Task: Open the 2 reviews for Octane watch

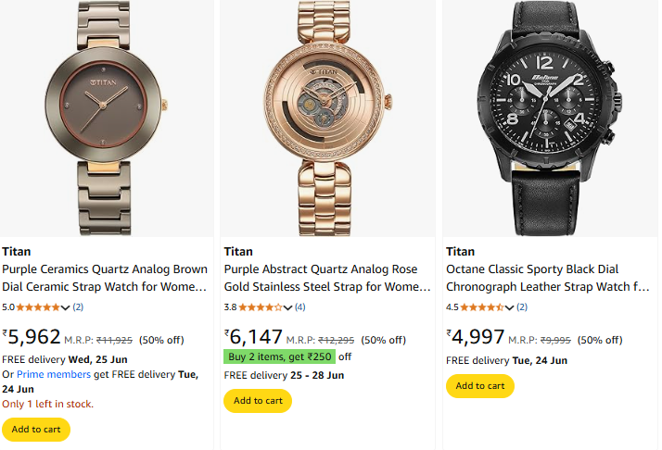Action: pyautogui.click(x=522, y=306)
